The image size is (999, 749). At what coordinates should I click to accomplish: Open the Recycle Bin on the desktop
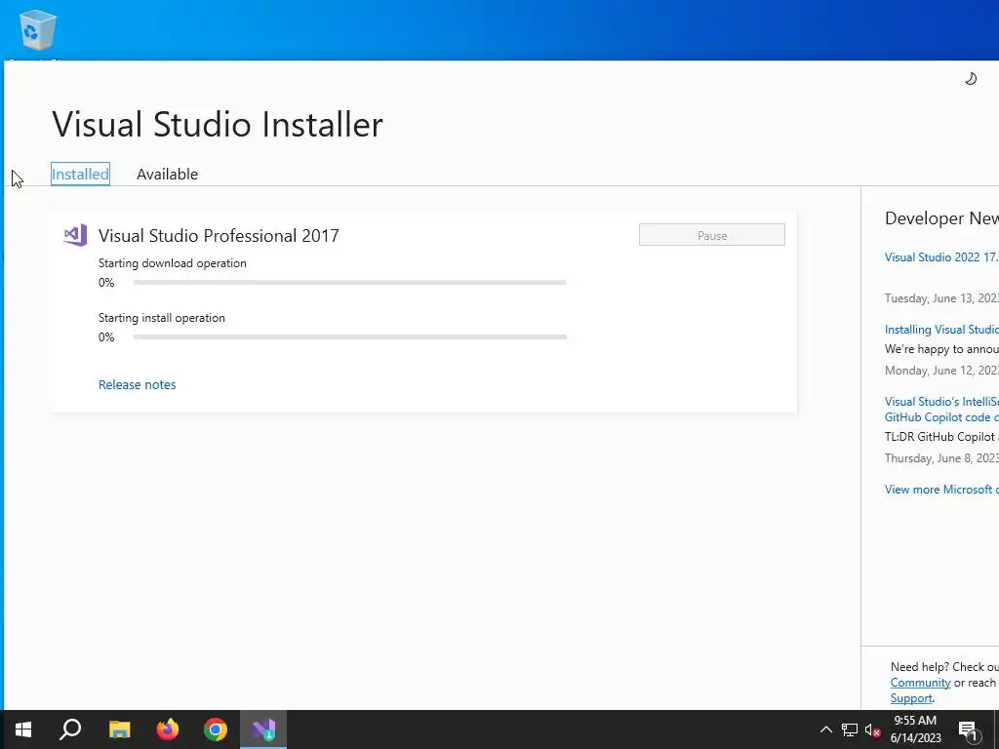click(x=38, y=30)
